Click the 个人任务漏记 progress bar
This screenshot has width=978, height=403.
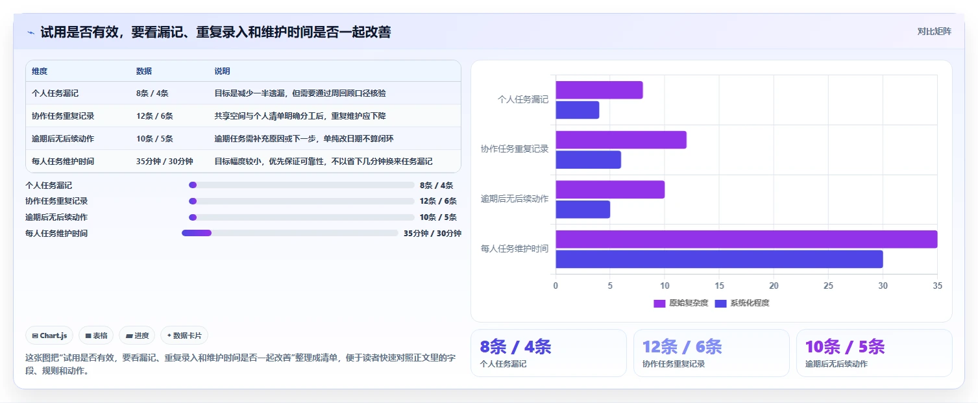click(x=302, y=185)
